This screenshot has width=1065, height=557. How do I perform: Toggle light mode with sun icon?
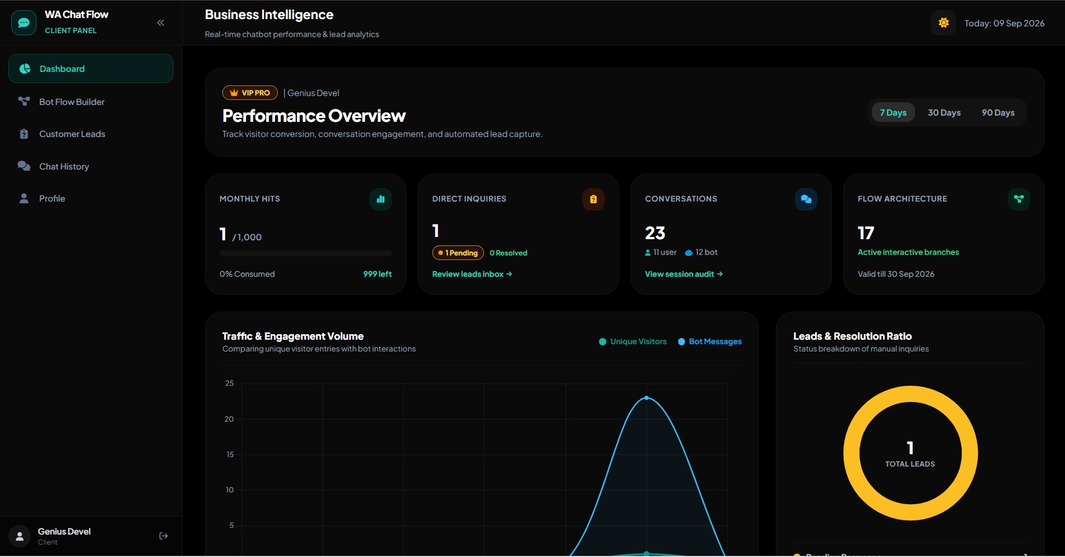point(944,23)
